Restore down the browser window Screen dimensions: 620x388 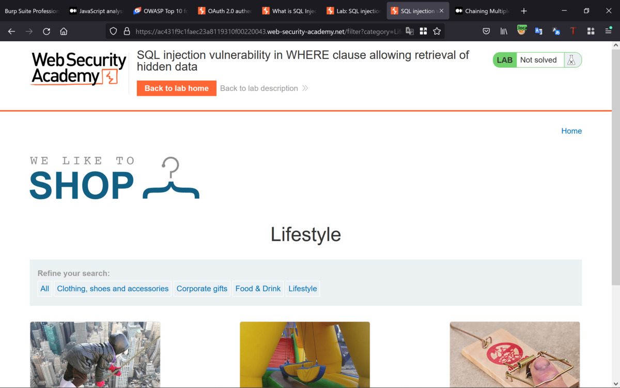pos(586,11)
